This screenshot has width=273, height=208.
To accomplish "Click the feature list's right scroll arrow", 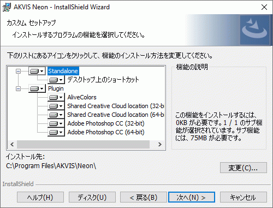I will tap(160, 145).
